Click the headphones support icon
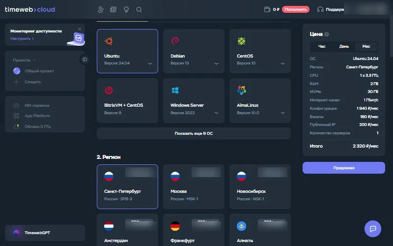Viewport: 393px width, 246px height. (320, 9)
